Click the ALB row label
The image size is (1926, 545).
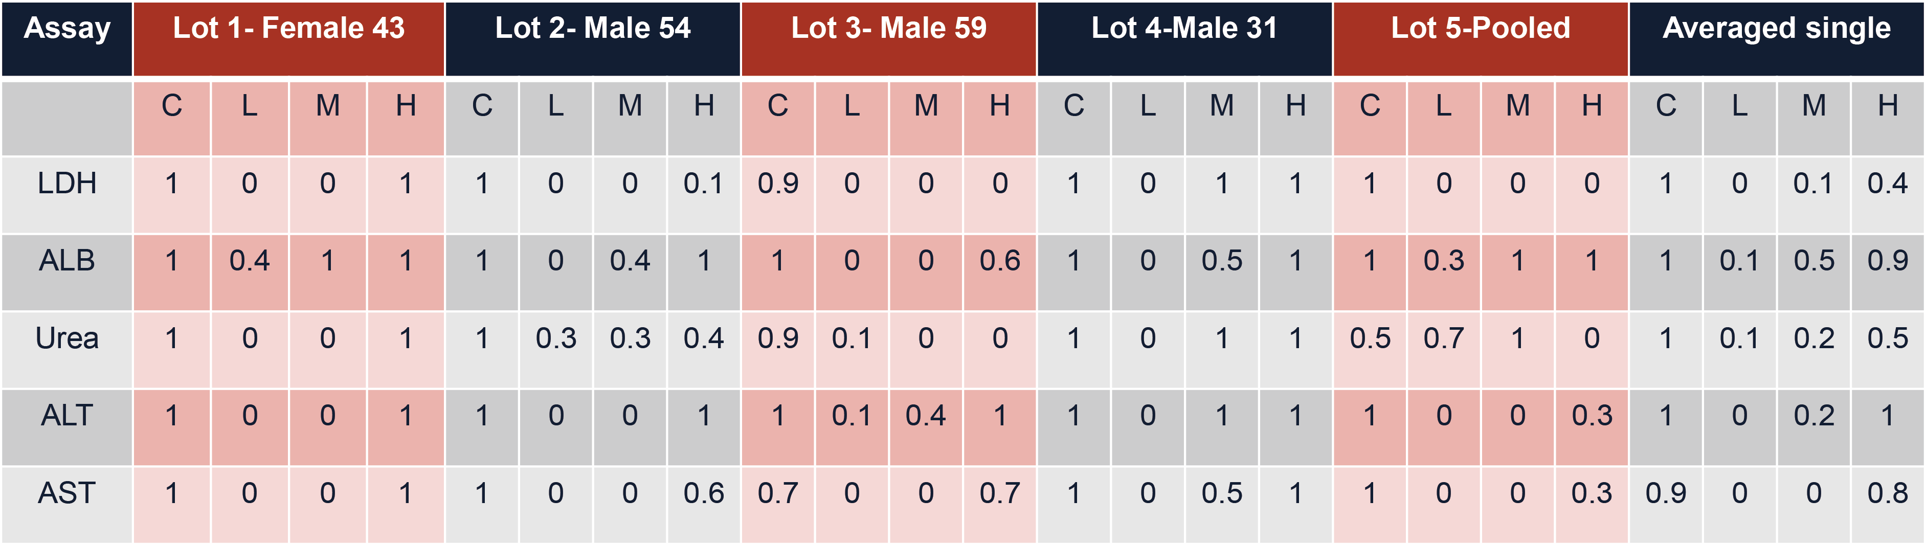click(68, 261)
